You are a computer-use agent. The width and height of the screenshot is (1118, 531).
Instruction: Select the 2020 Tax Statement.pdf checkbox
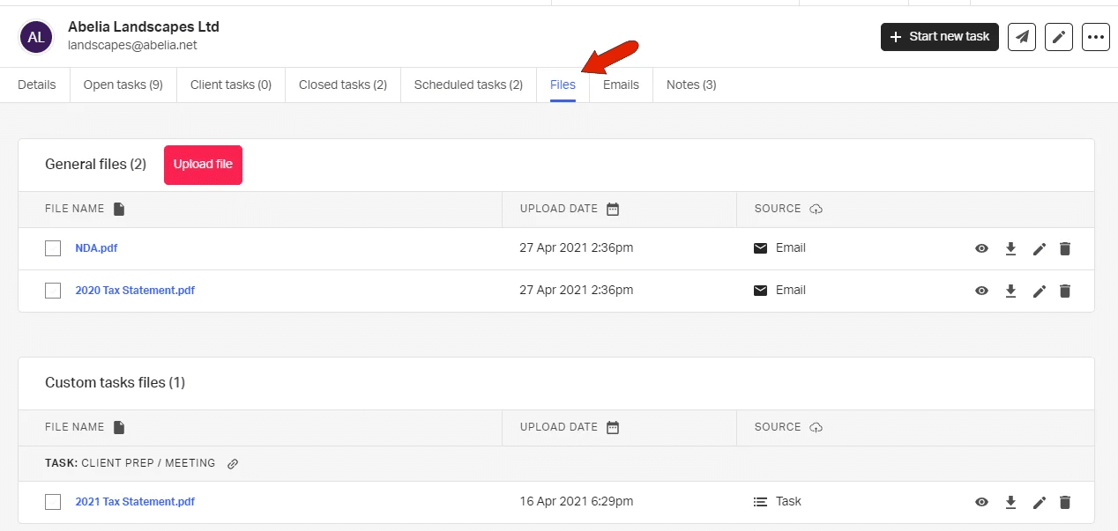[x=53, y=291]
